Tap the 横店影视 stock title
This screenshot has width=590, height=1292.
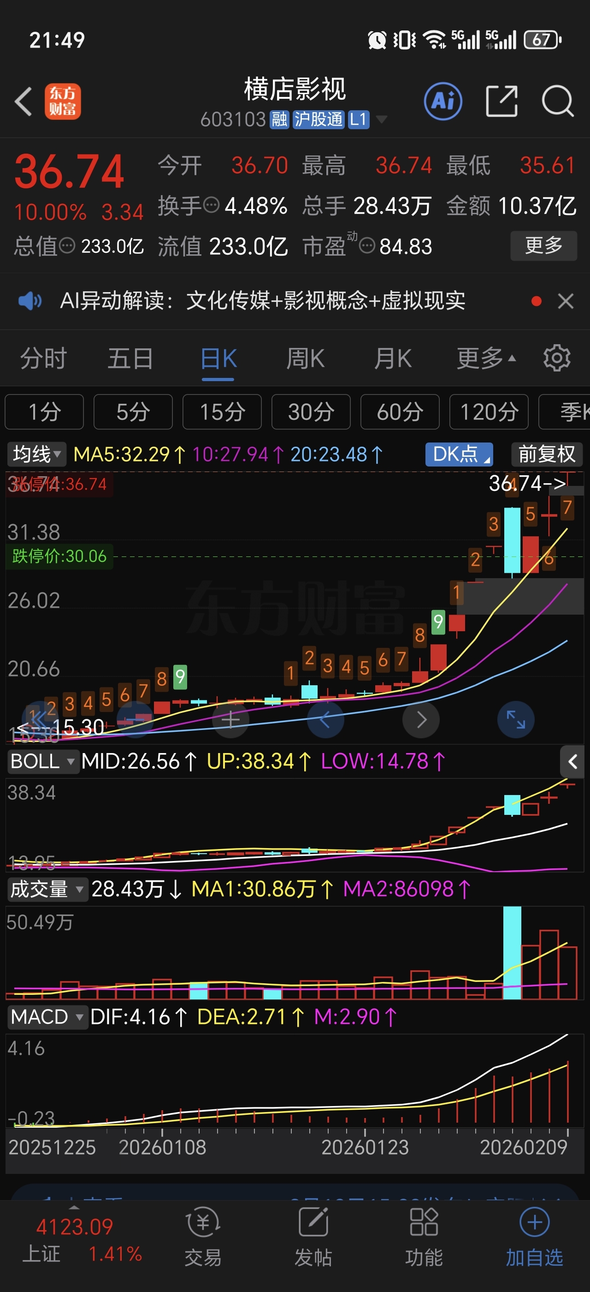coord(295,89)
